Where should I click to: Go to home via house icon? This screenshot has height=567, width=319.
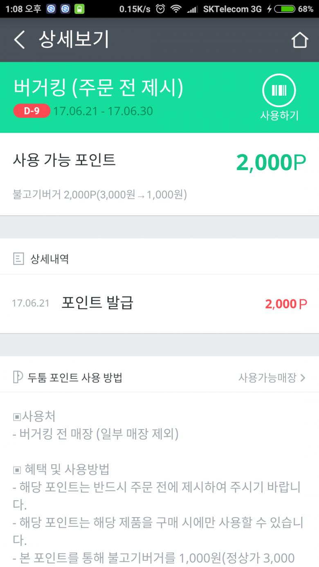299,40
